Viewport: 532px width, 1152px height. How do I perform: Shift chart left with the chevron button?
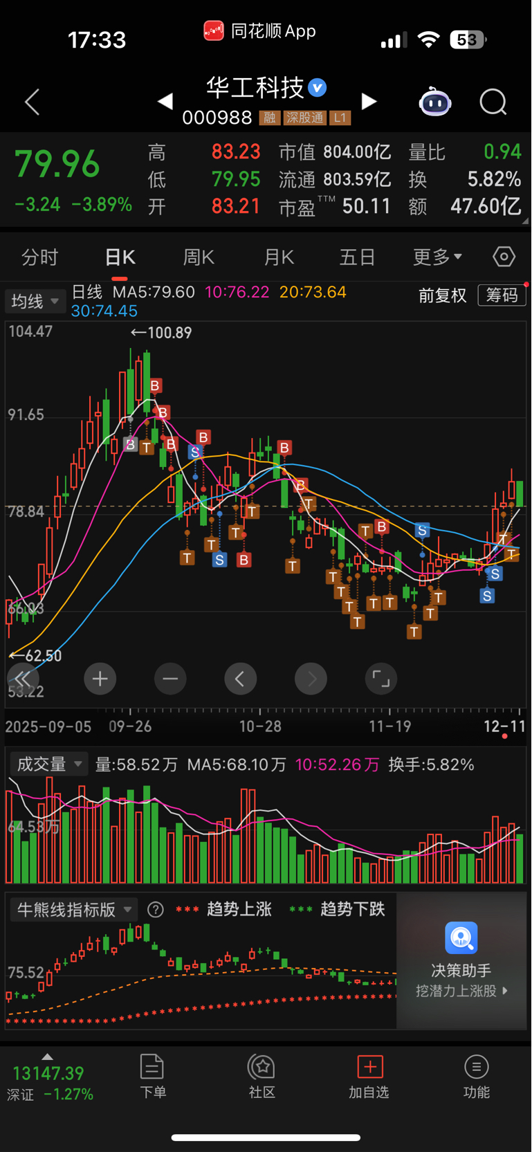(x=240, y=679)
